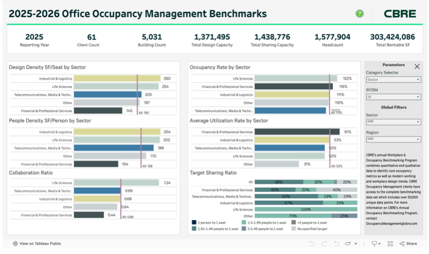Viewport: 429px width, 254px height.
Task: Click Life Sciences bar at 122% occupancy
Action: point(296,79)
